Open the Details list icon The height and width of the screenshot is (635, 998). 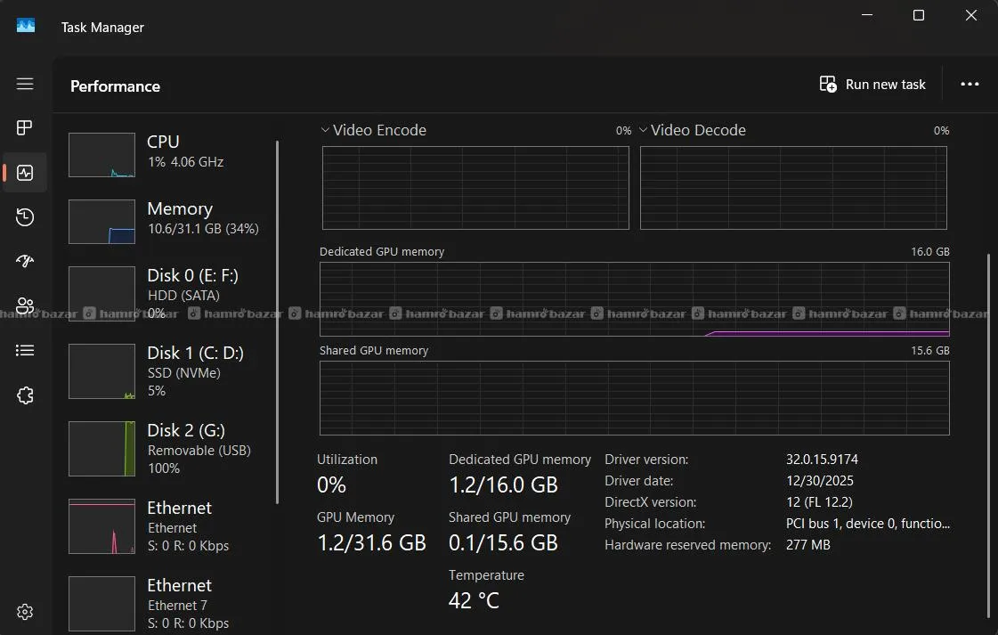(25, 350)
